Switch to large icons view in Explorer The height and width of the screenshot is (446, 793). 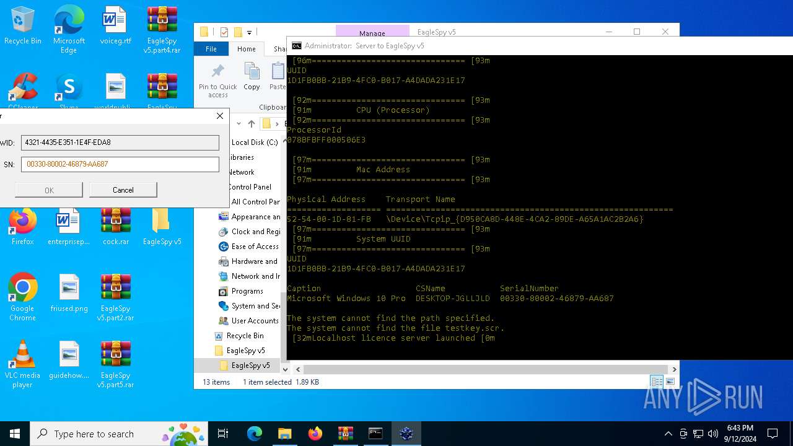(x=670, y=382)
